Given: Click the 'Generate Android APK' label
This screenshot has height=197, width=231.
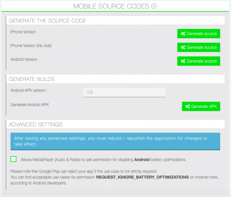Looking at the screenshot, I should [x=30, y=105].
